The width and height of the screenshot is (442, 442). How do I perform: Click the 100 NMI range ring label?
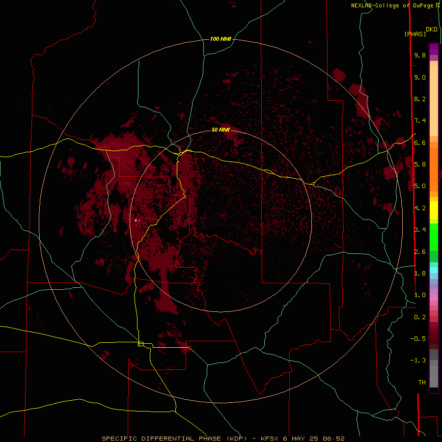click(221, 39)
